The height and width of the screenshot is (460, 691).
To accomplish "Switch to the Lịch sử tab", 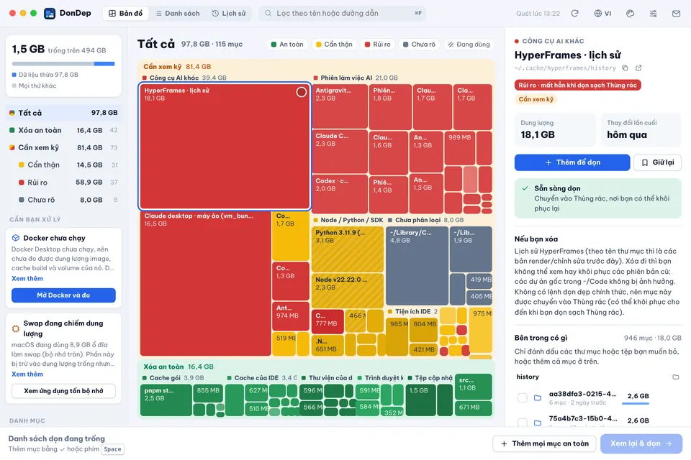I will tap(229, 13).
